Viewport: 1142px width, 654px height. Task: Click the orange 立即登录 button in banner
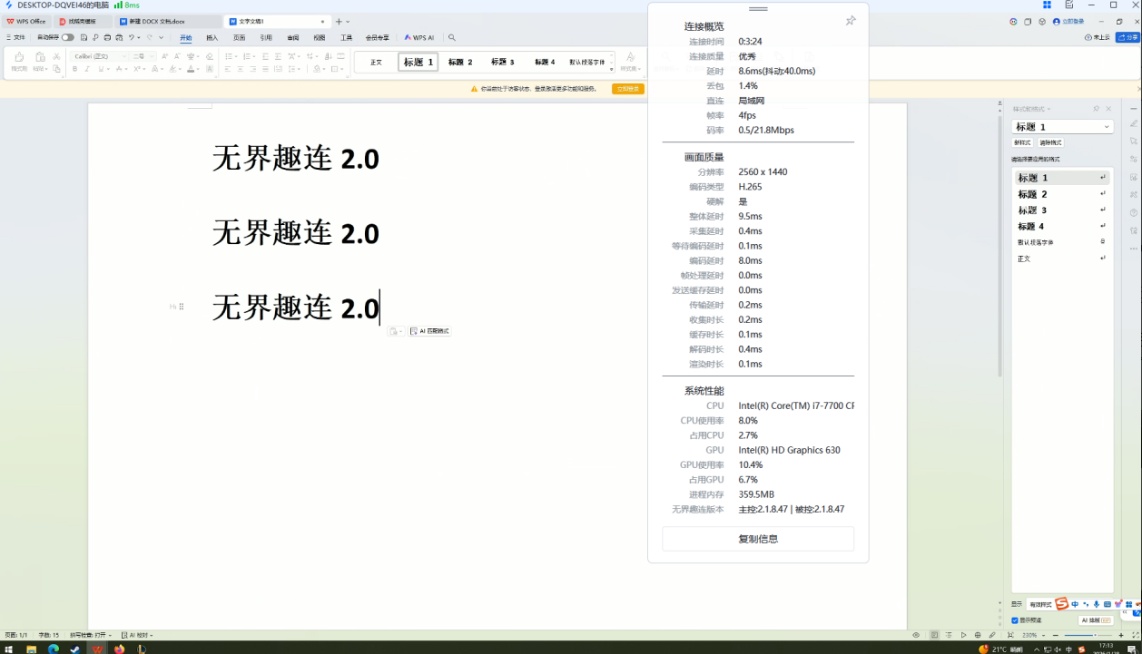coord(628,89)
